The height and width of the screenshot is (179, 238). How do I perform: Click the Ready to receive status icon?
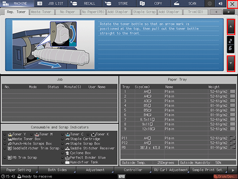(19, 176)
